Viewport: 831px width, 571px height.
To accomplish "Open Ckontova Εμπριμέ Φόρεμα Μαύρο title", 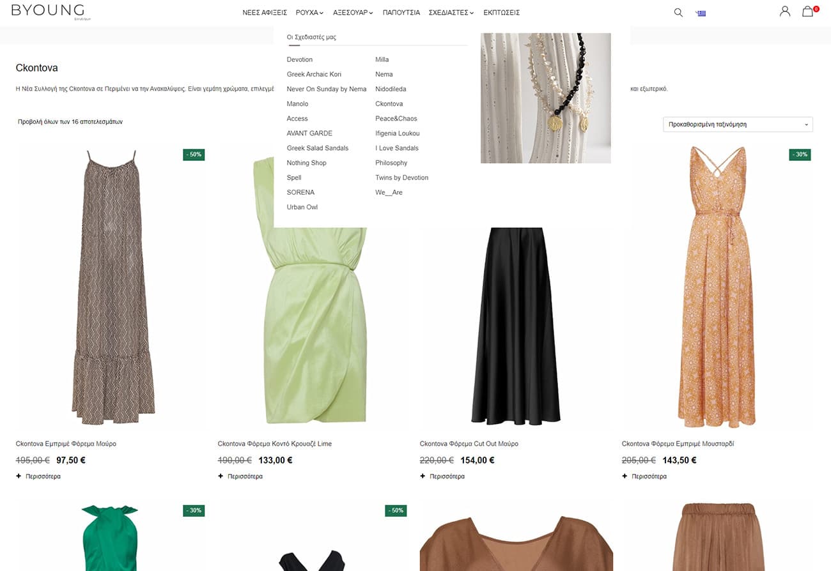I will 66,444.
